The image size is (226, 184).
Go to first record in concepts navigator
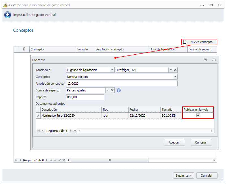point(16,160)
